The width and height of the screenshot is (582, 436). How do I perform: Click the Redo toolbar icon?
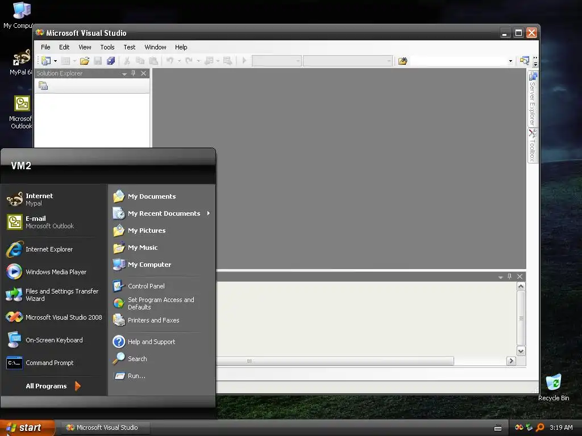point(189,61)
